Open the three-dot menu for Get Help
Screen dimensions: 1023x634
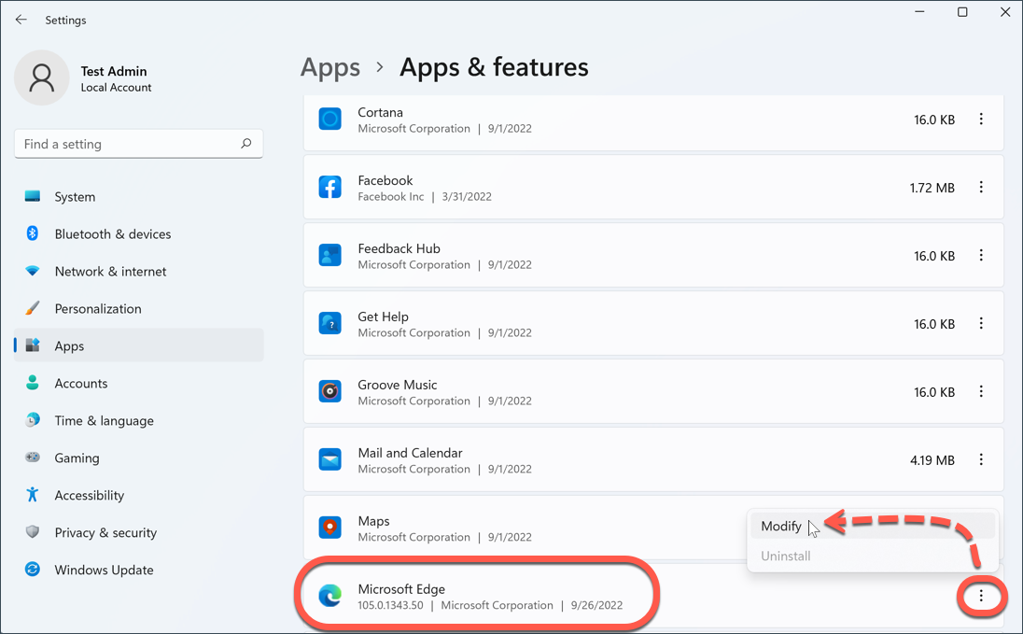[981, 323]
